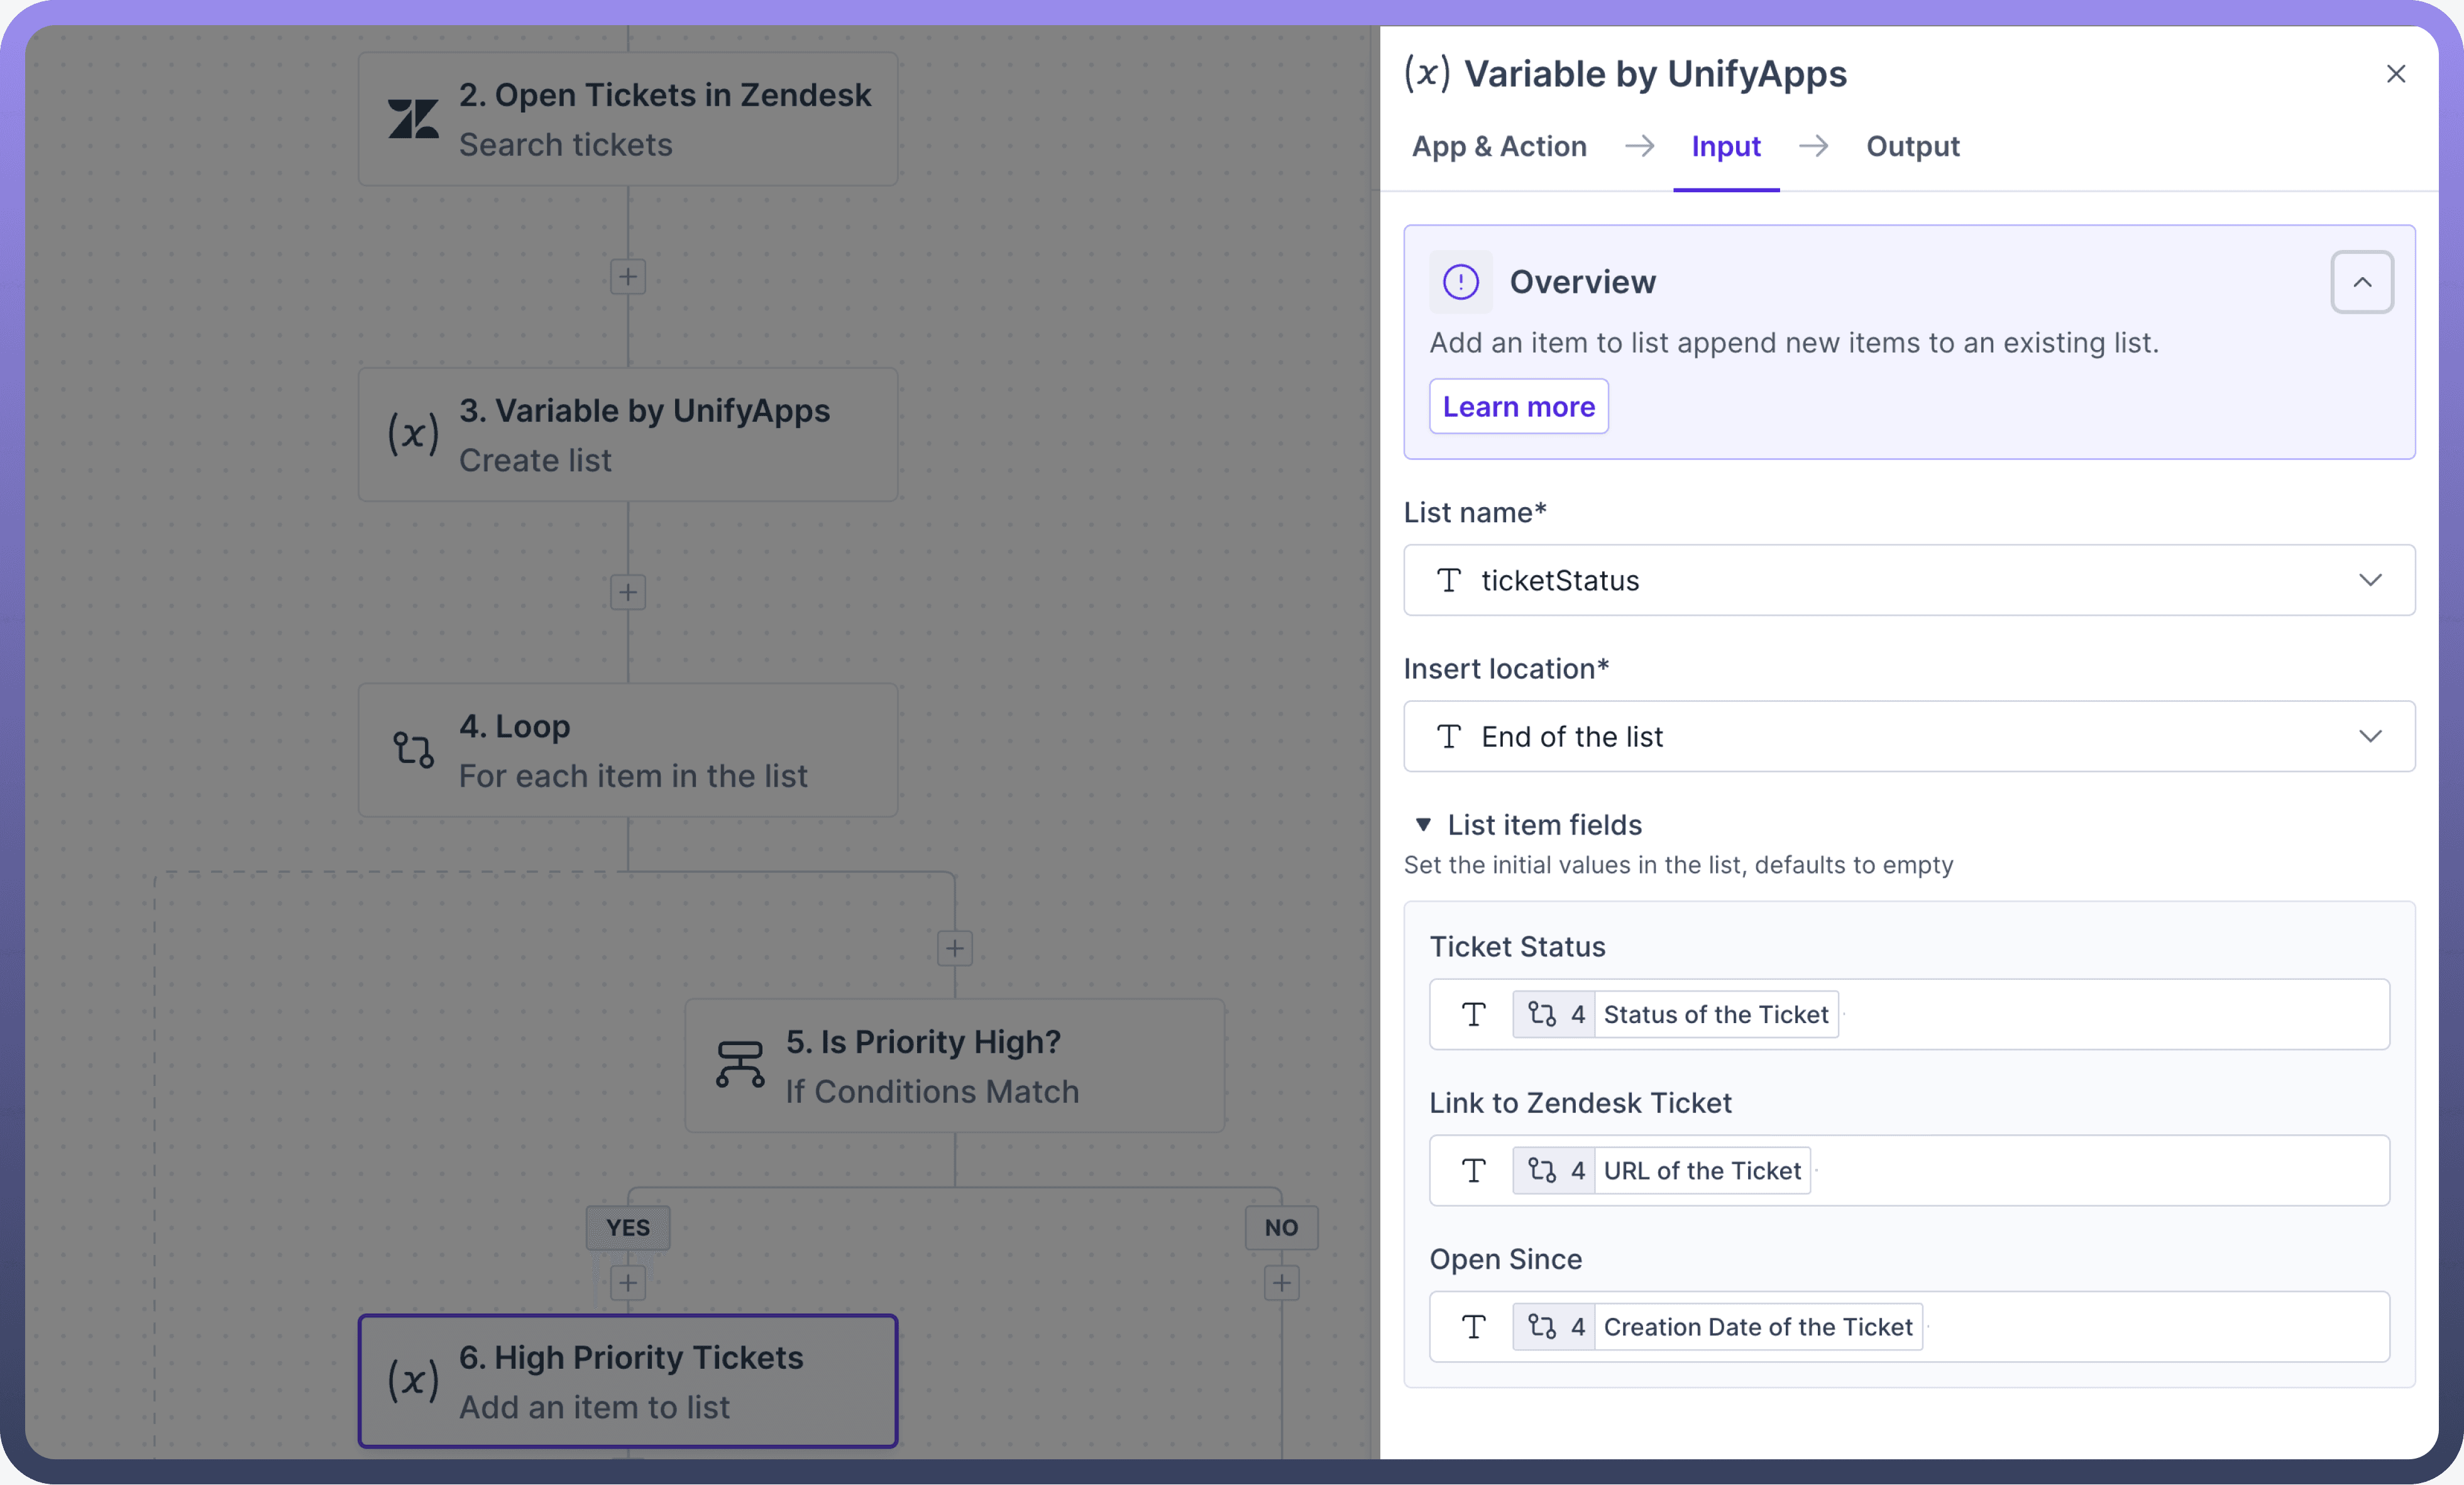
Task: Select the High Priority Tickets step node
Action: pyautogui.click(x=628, y=1381)
